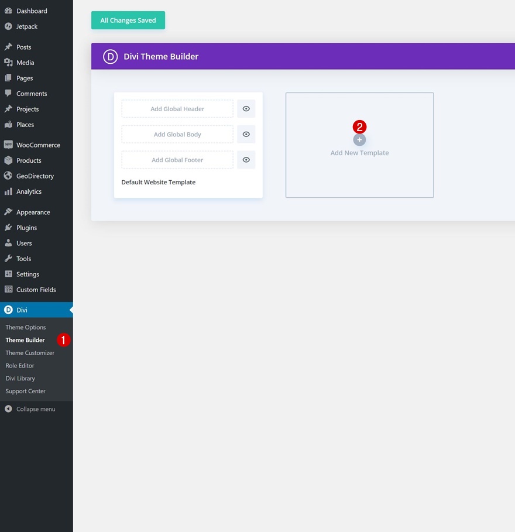Click the Divi logo in purple header
Viewport: 515px width, 532px height.
coord(110,56)
